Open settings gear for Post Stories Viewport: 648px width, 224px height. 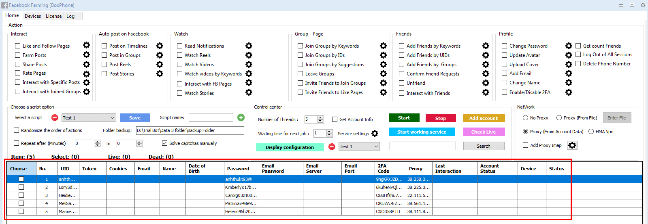(160, 73)
